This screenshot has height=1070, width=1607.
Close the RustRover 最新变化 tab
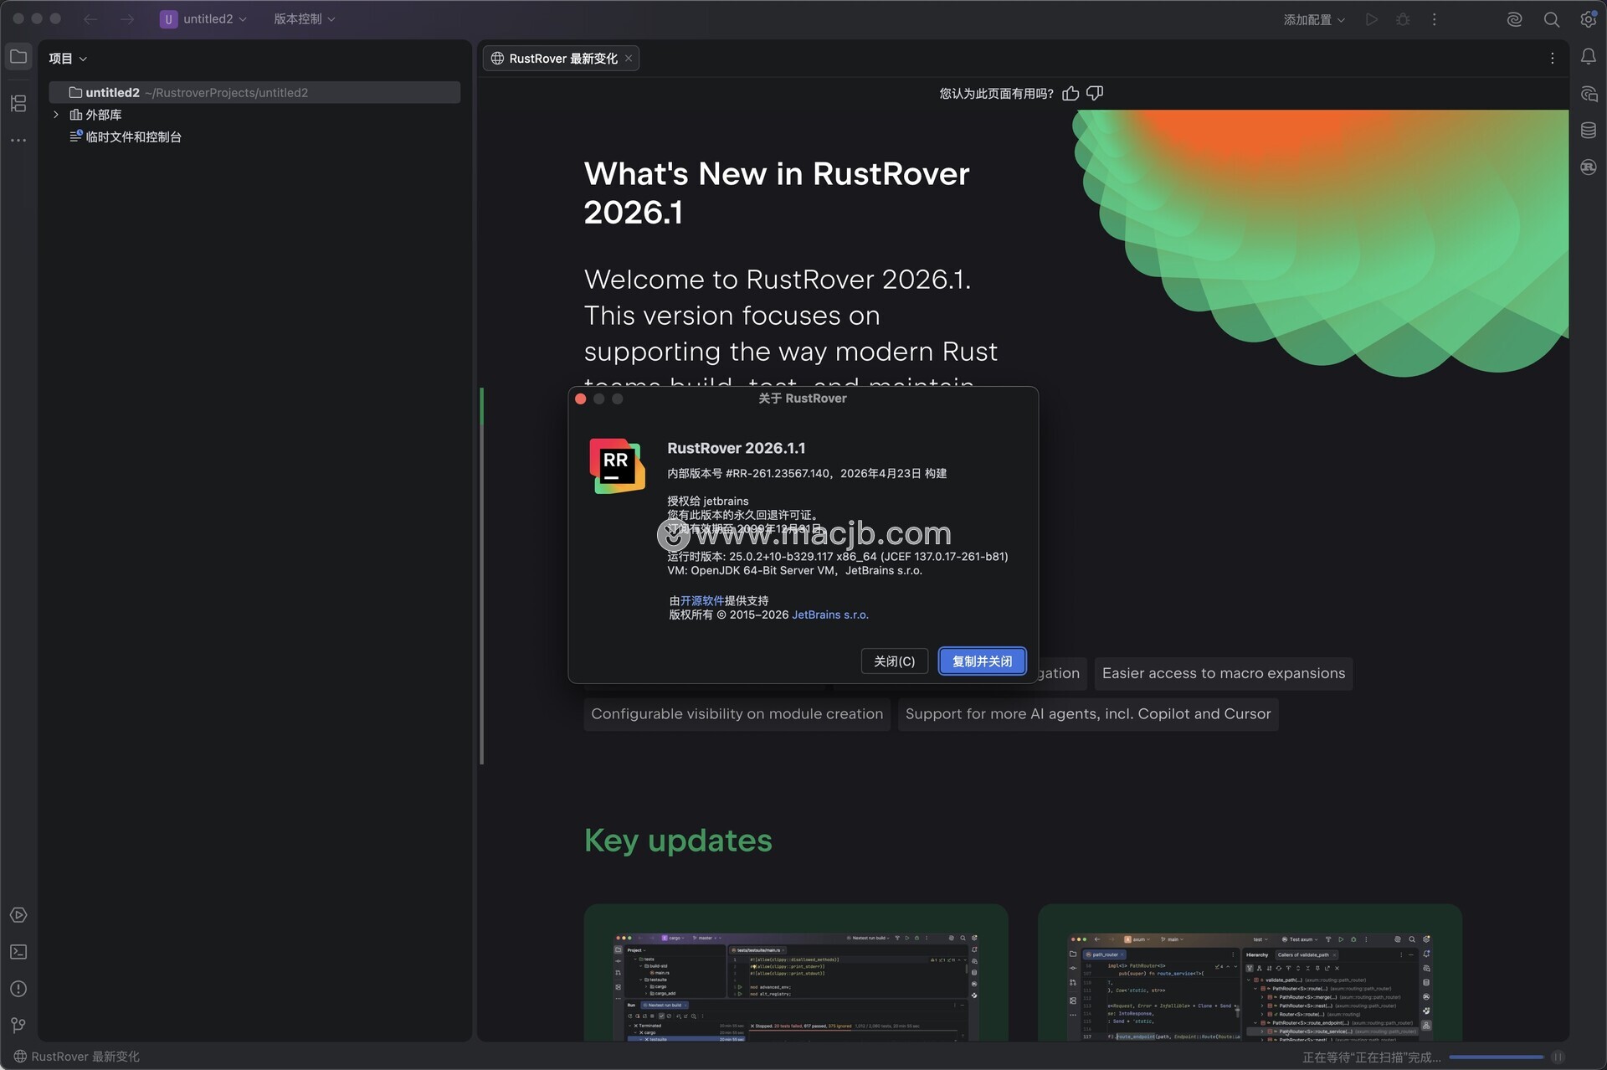629,59
